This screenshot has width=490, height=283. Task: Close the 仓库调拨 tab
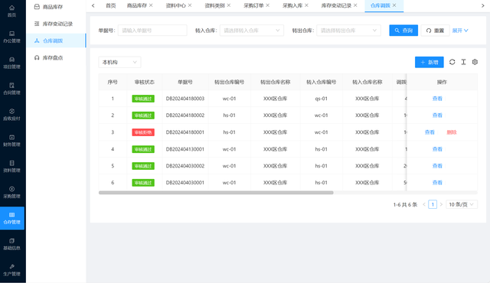click(394, 5)
